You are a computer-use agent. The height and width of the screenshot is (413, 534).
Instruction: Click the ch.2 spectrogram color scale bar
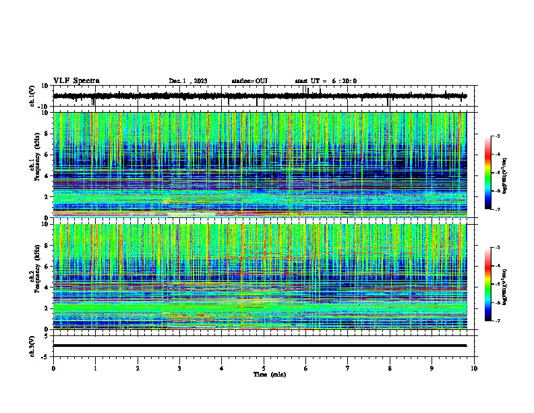[x=487, y=284]
